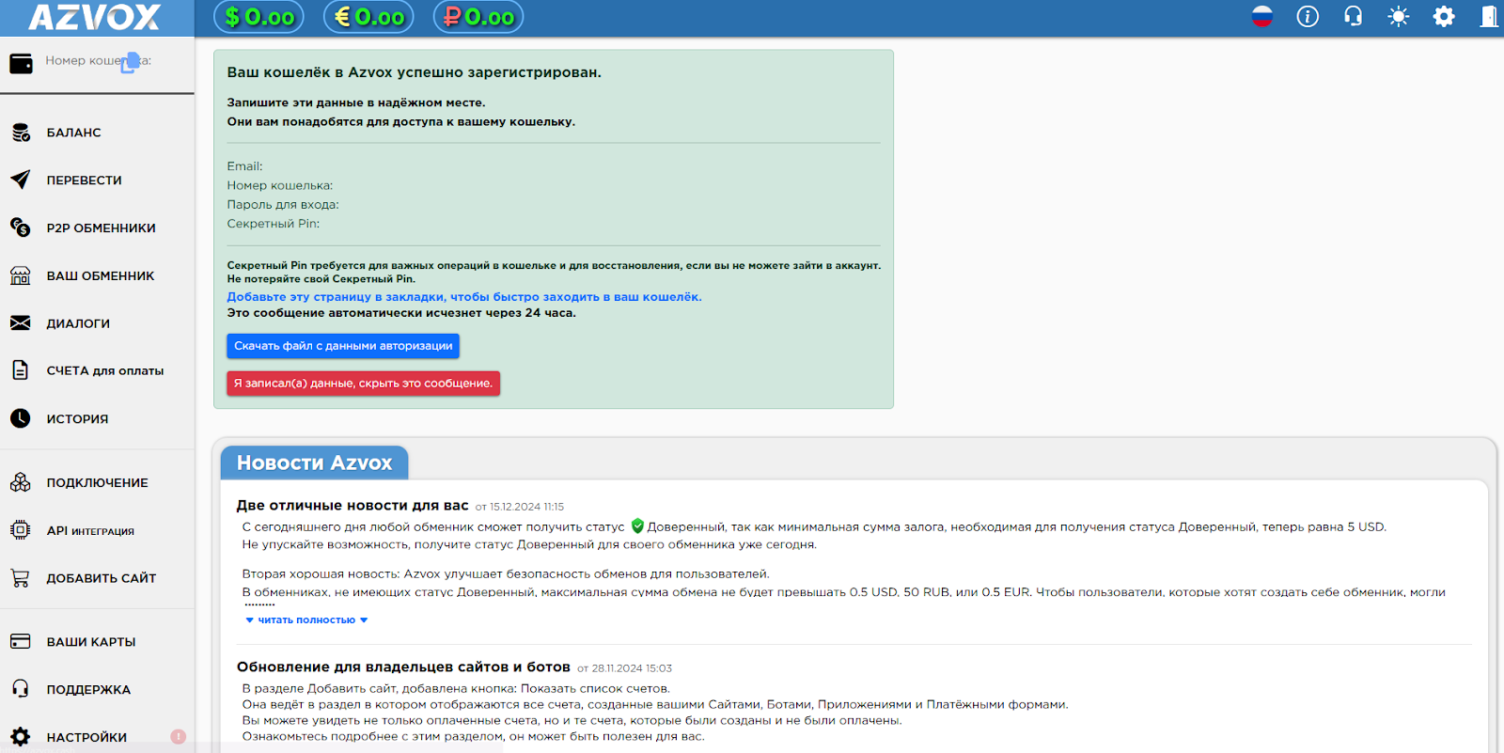1504x753 pixels.
Task: Open support via headset icon in header
Action: pos(1354,16)
